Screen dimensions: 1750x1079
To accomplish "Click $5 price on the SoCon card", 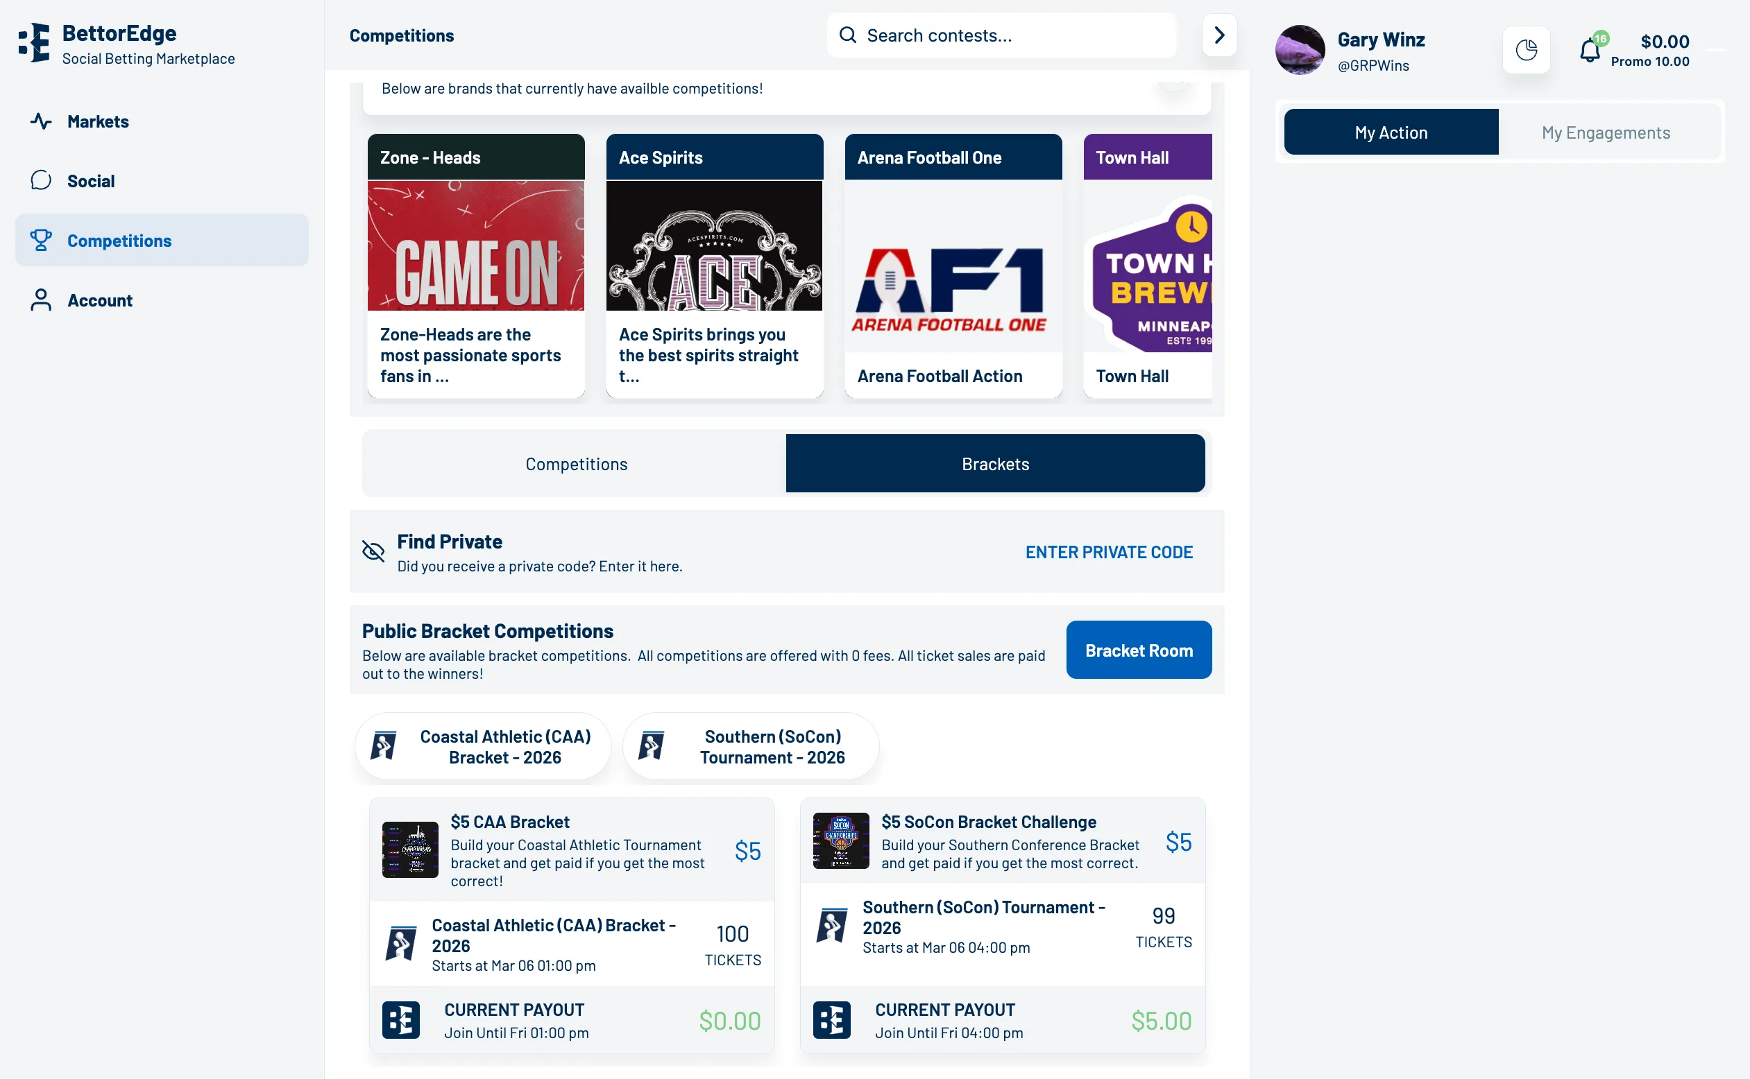I will (1178, 841).
